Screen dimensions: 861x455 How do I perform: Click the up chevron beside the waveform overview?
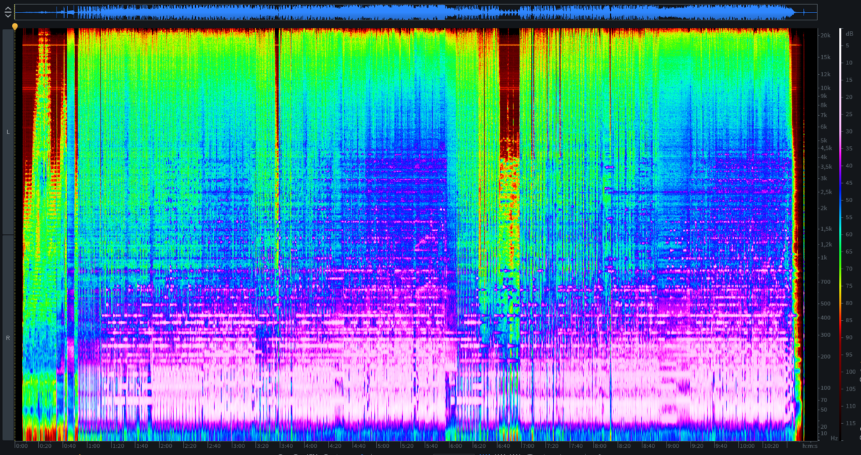8,8
